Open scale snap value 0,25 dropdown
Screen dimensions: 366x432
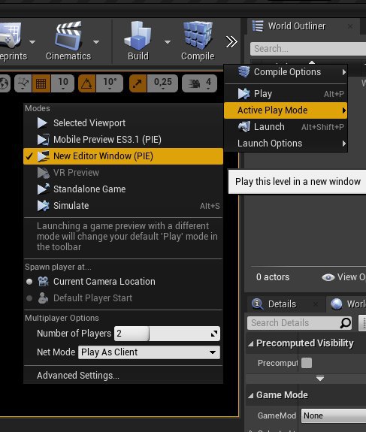[x=162, y=83]
